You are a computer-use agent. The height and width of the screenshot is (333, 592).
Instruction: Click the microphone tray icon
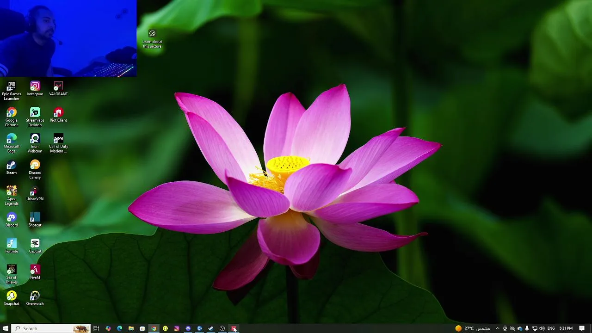pos(527,328)
